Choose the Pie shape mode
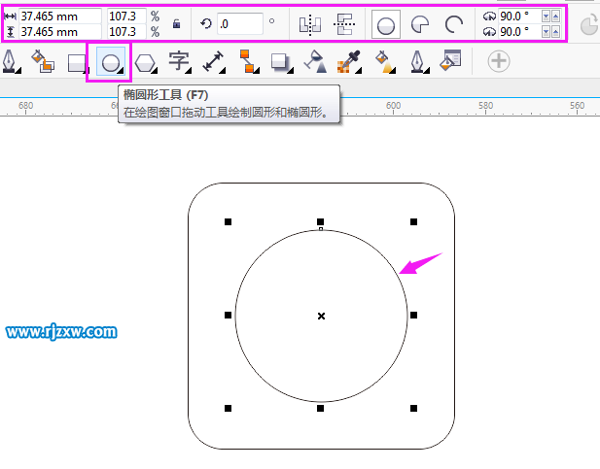600x469 pixels. click(420, 24)
